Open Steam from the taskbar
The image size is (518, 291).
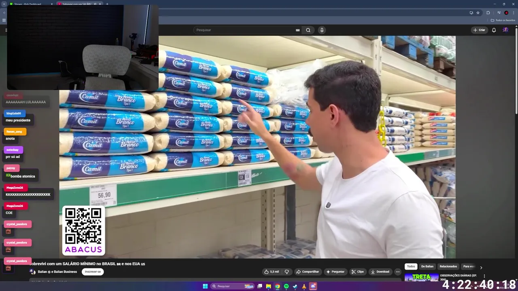(295, 286)
